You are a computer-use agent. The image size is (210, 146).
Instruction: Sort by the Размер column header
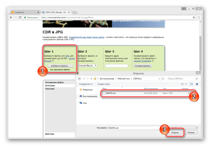point(185,89)
